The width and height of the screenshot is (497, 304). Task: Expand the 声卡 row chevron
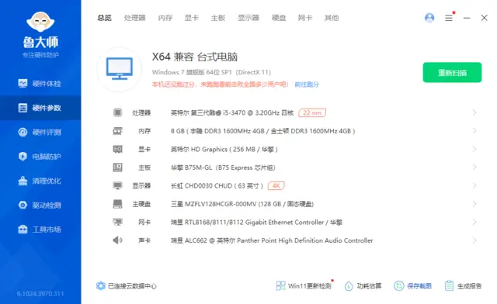(x=474, y=240)
